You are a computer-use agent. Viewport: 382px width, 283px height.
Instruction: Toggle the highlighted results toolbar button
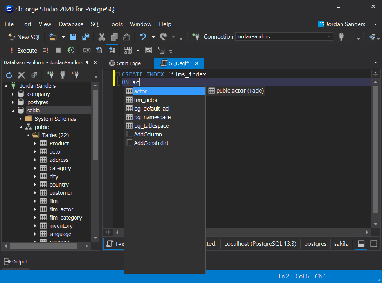pyautogui.click(x=112, y=50)
